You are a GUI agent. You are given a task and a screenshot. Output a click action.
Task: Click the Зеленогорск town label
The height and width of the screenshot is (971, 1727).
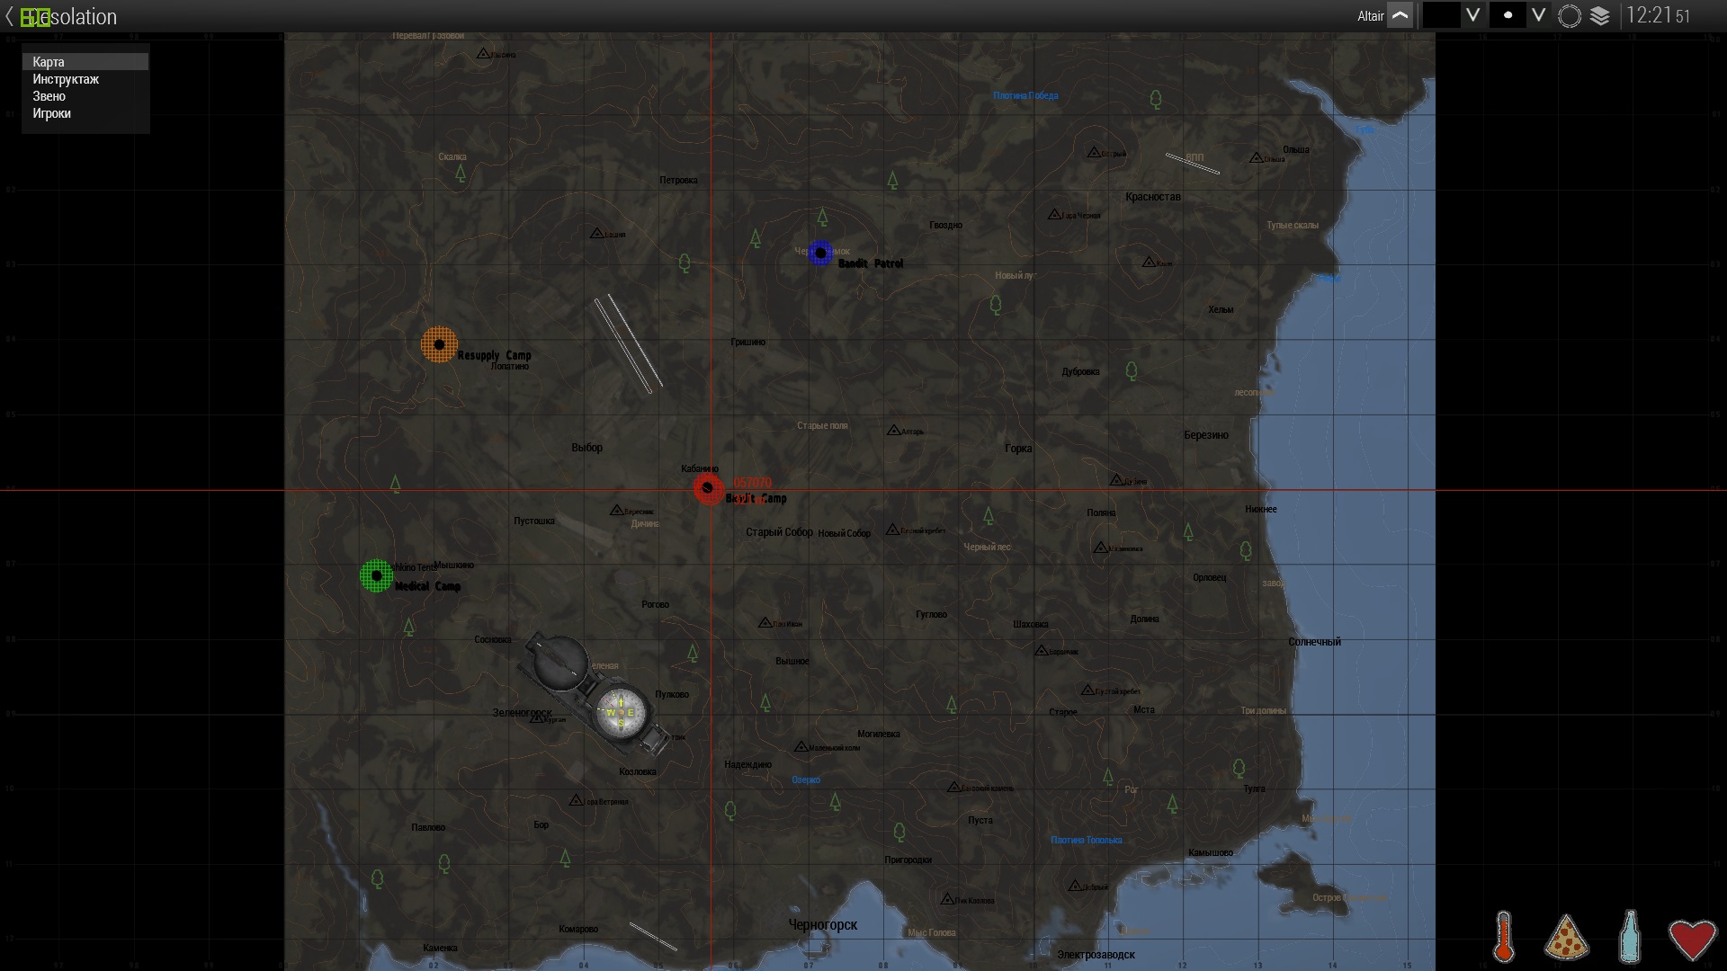[522, 713]
